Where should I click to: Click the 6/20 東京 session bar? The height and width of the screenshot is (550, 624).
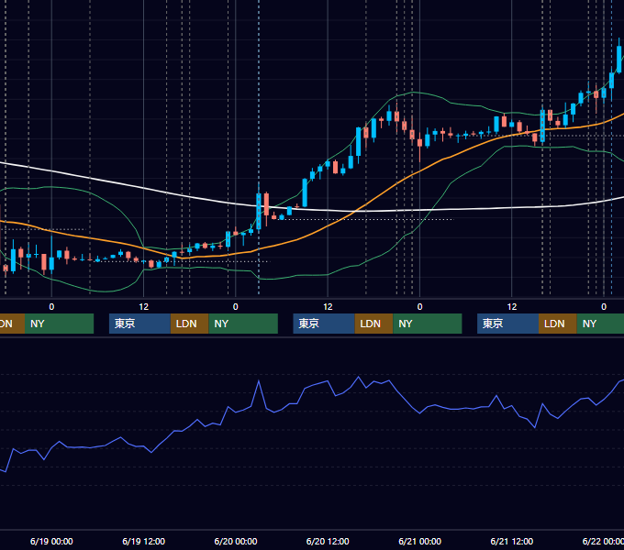coord(324,324)
